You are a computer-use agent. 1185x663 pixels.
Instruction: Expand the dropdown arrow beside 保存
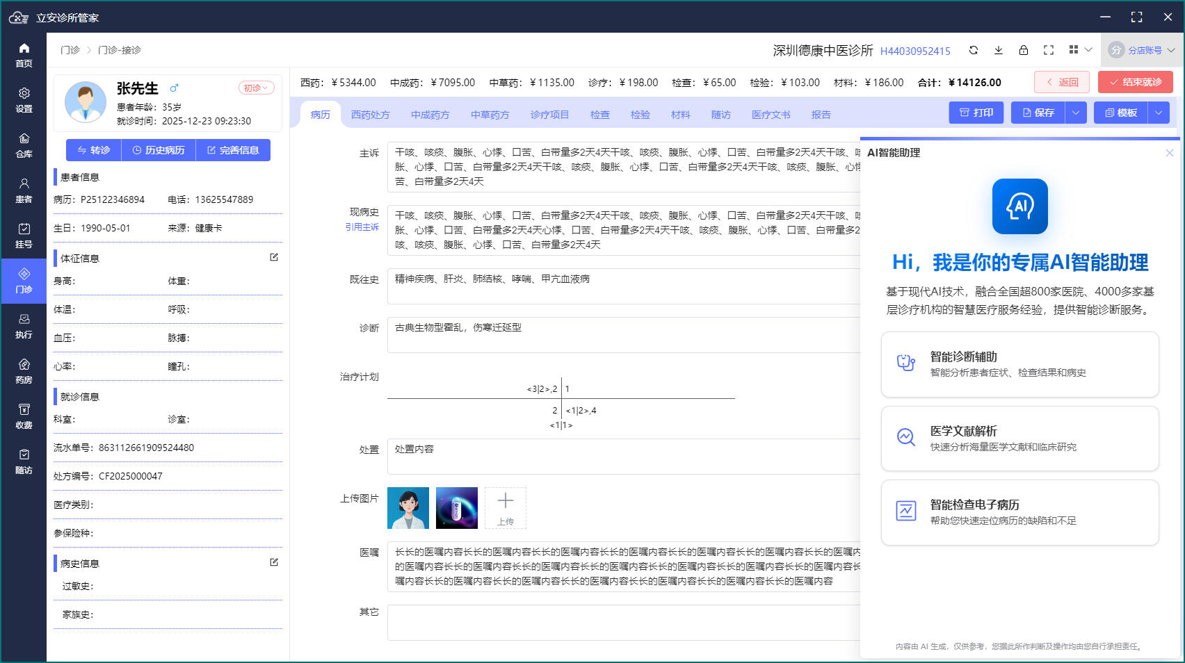1076,113
